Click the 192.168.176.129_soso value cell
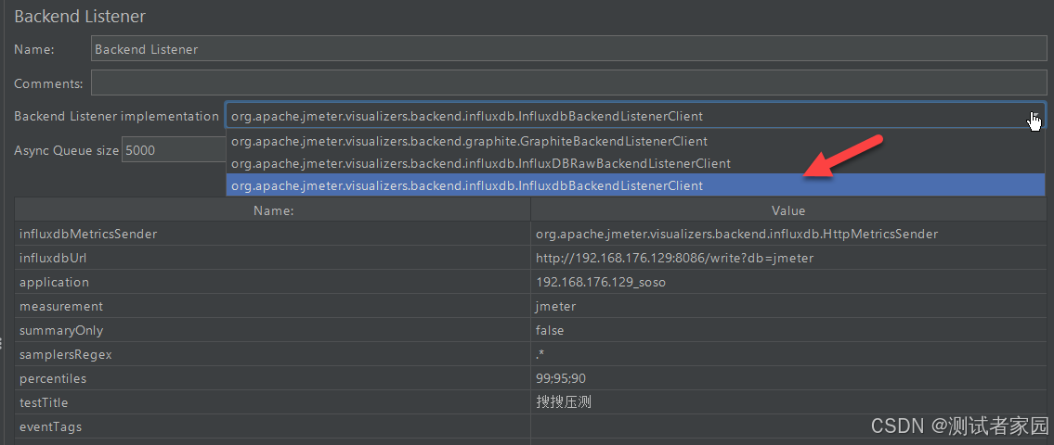Image resolution: width=1054 pixels, height=445 pixels. (788, 282)
